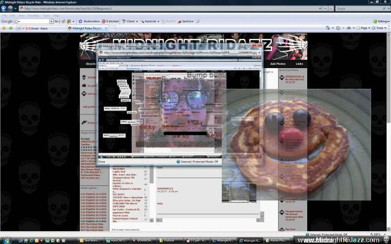
Task: Click the search magnifier icon
Action: (384, 8)
